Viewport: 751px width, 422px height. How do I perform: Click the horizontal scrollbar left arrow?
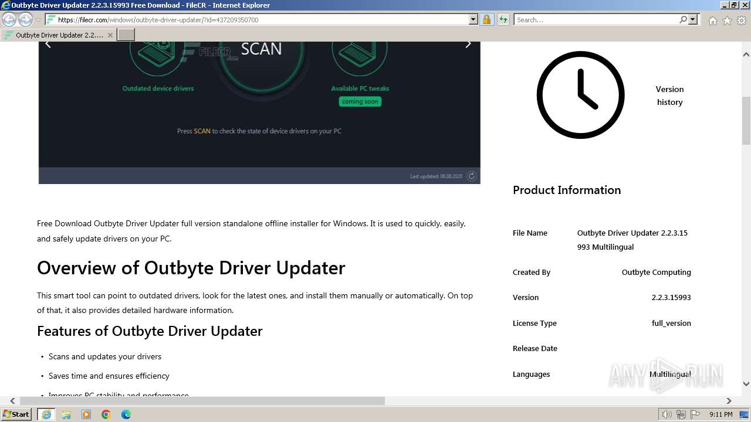pyautogui.click(x=12, y=401)
